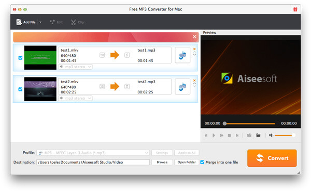
Task: Uncheck the test2.mkv checkbox
Action: pyautogui.click(x=20, y=89)
